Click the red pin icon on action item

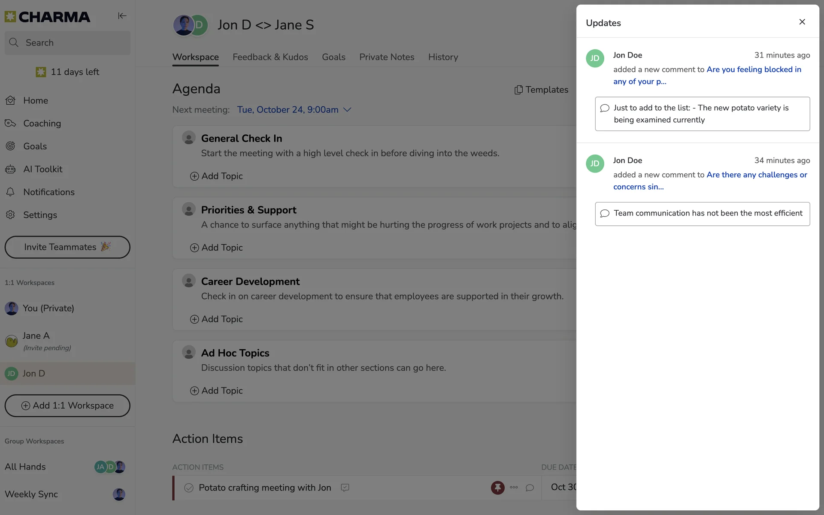pyautogui.click(x=497, y=488)
